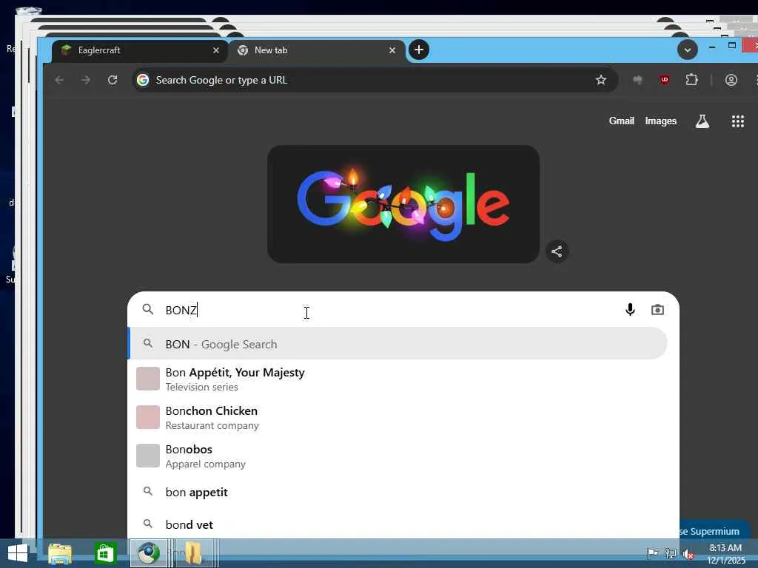
Task: Select the Bonchon Chicken suggestion
Action: (x=398, y=418)
